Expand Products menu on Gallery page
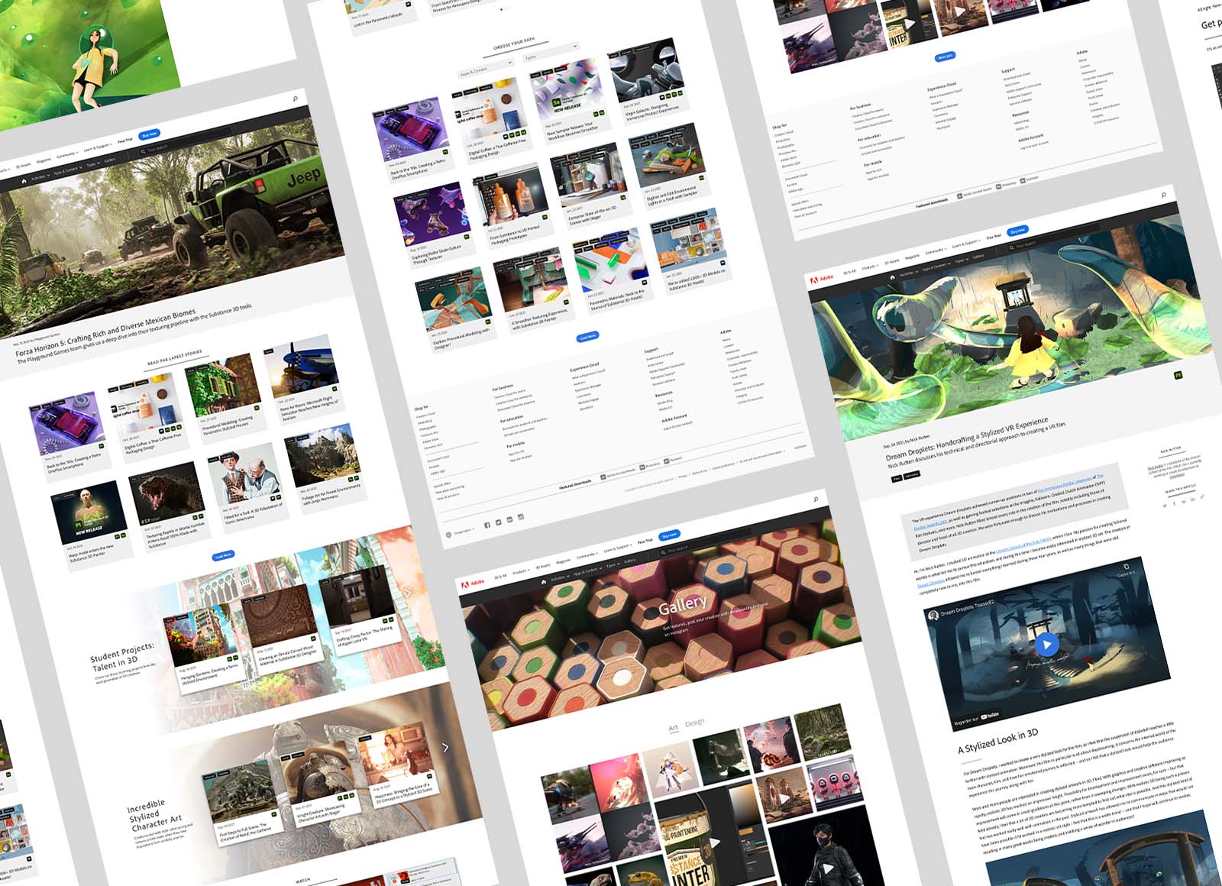Viewport: 1222px width, 886px height. tap(521, 572)
